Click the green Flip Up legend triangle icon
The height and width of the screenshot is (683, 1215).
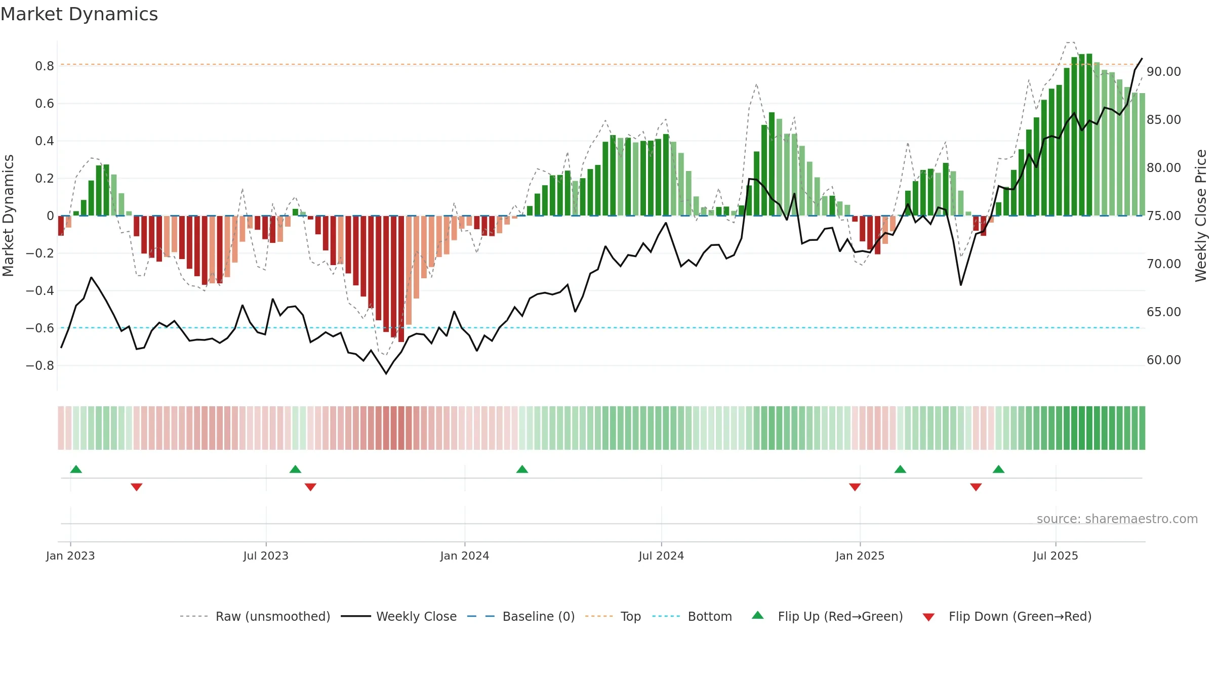point(758,615)
